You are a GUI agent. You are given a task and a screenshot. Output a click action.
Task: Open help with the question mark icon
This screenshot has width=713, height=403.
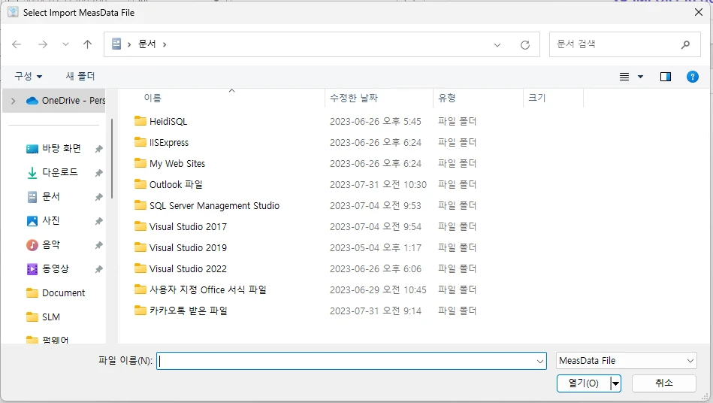tap(692, 77)
